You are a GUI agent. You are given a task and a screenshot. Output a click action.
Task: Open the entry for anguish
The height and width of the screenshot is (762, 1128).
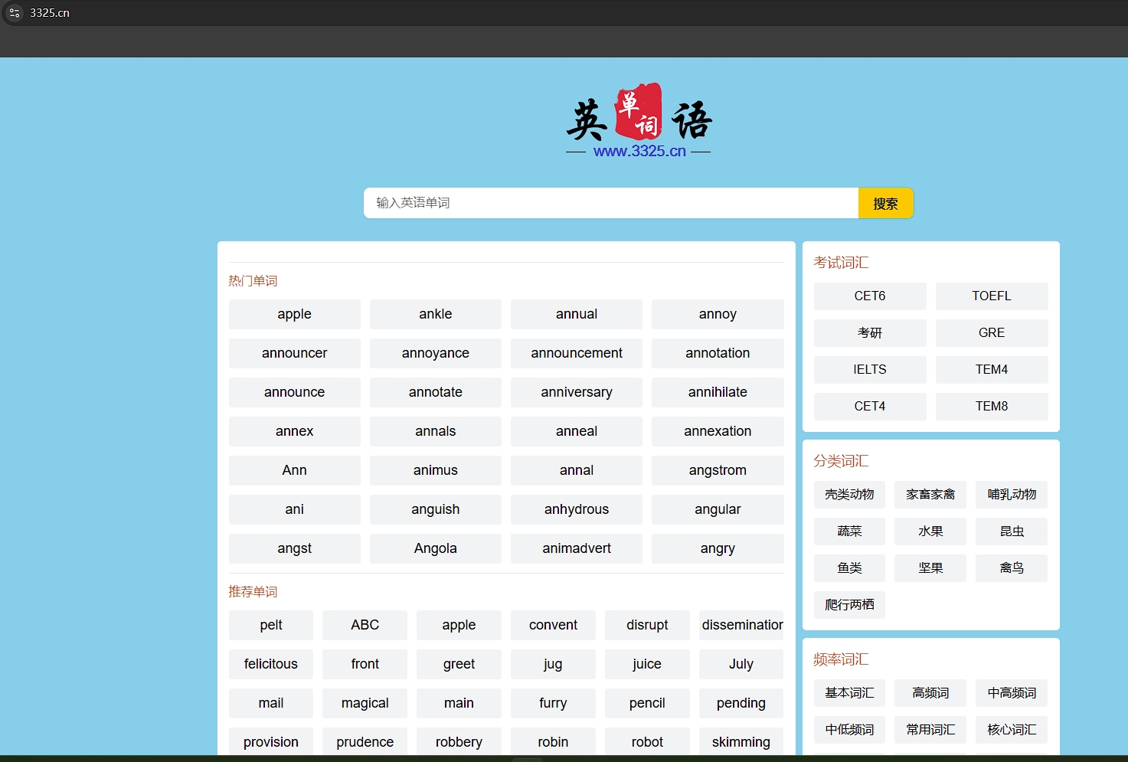(x=435, y=509)
